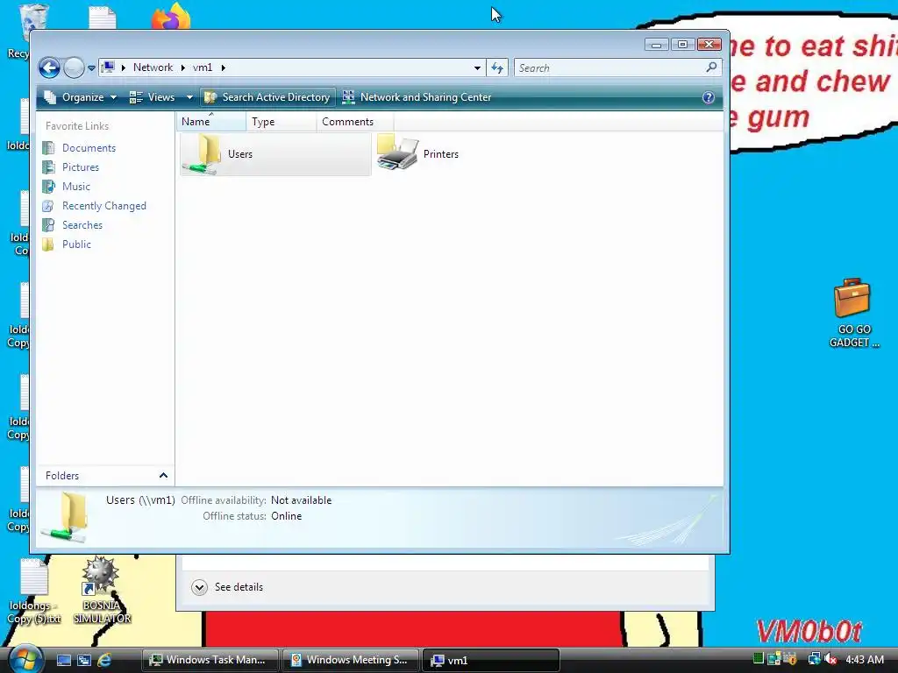
Task: Go back using the Back arrow button
Action: [x=49, y=68]
